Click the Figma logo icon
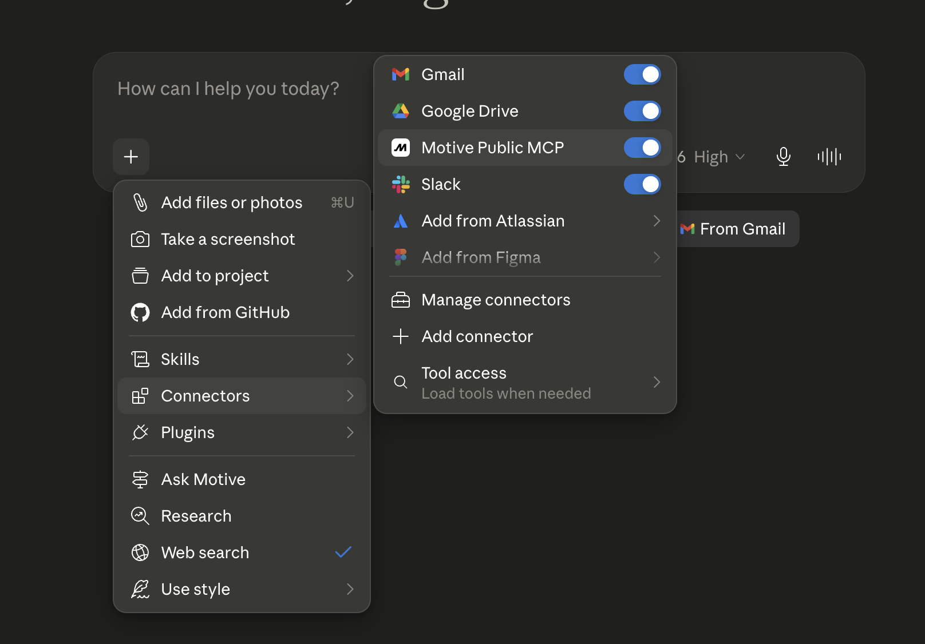The width and height of the screenshot is (925, 644). point(401,257)
